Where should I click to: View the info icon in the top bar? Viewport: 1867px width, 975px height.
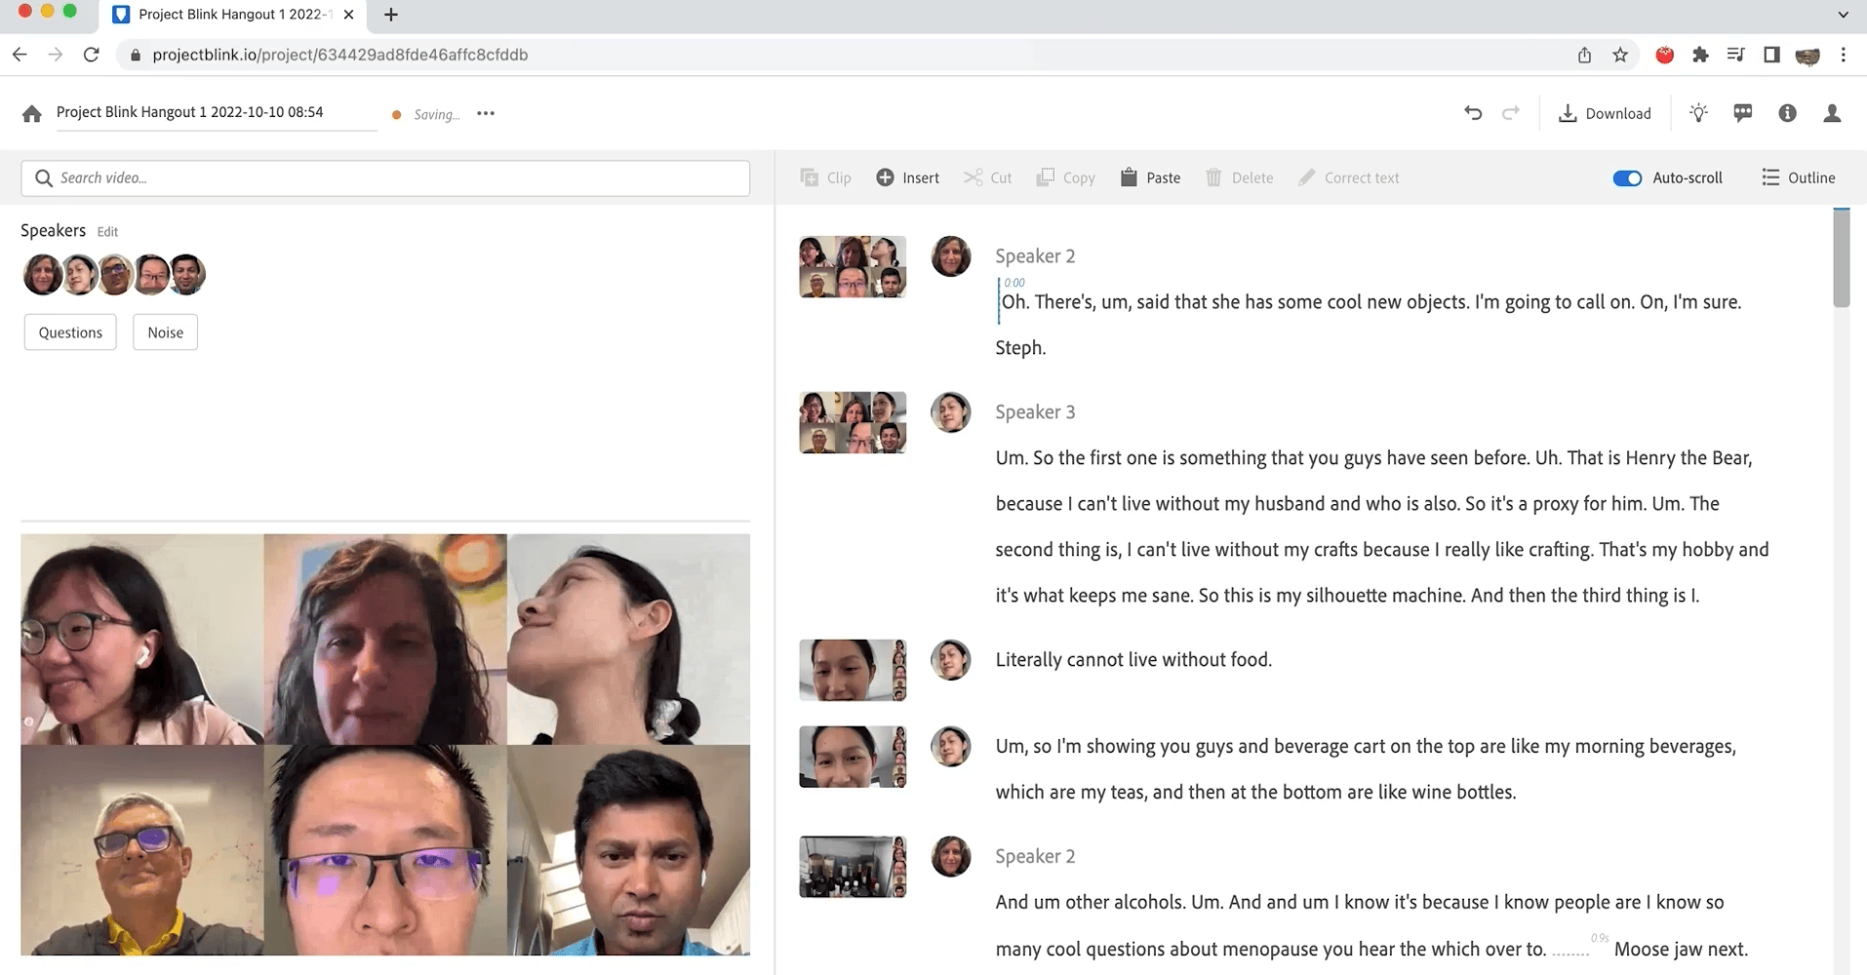pyautogui.click(x=1787, y=113)
